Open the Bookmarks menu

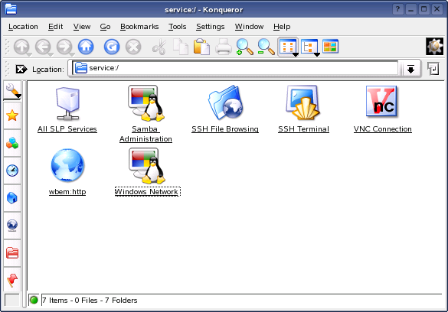[x=139, y=27]
